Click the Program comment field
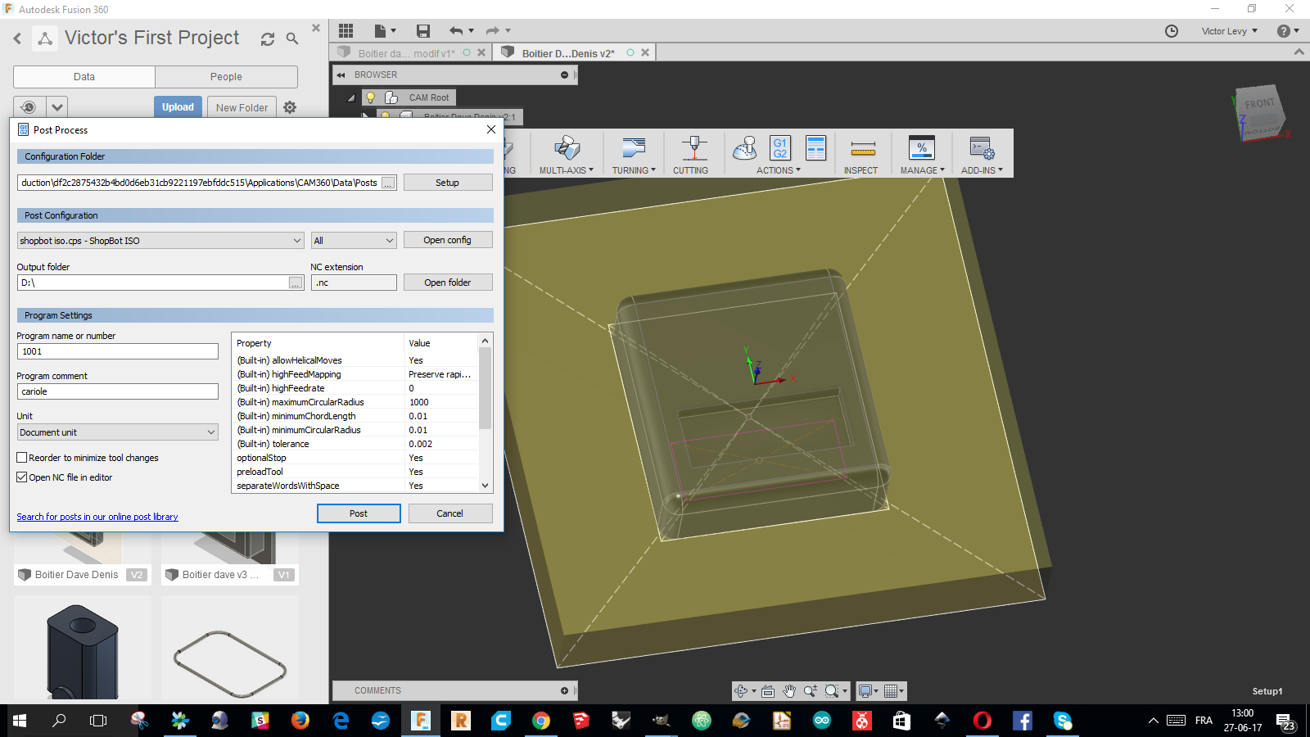The image size is (1310, 737). (x=118, y=391)
